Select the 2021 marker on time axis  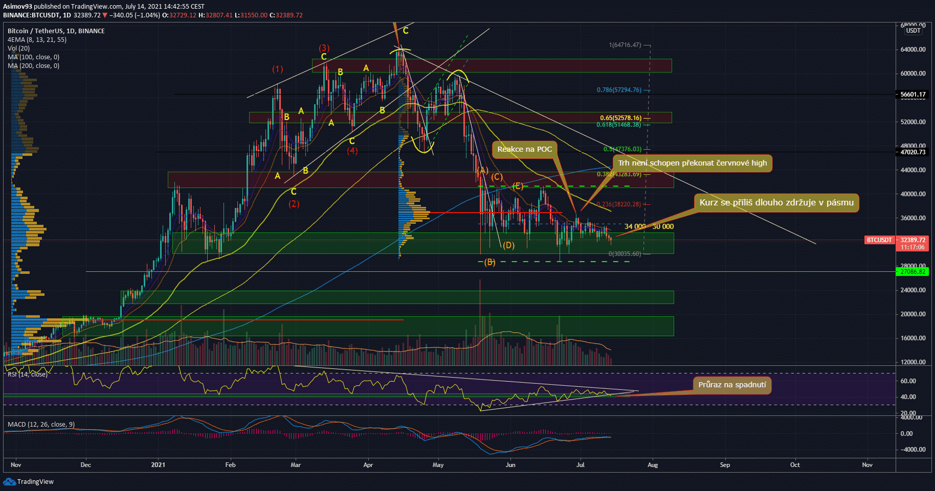click(x=159, y=465)
